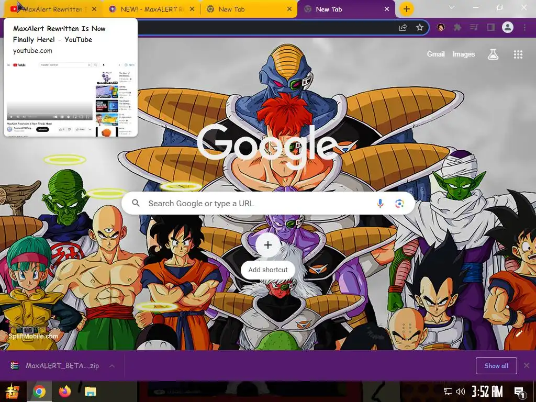Screen dimensions: 536x402
Task: Close the MaxAlert Rewritten YouTube tab
Action: (94, 9)
